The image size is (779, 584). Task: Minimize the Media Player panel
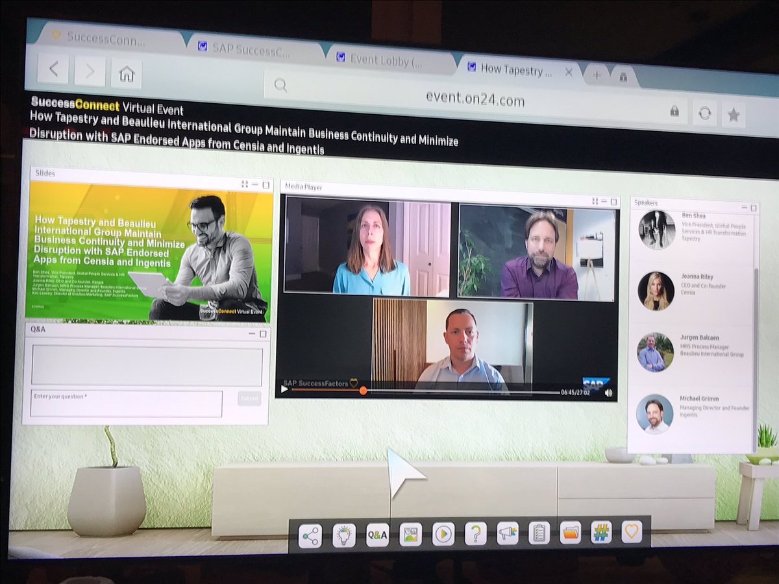tap(603, 202)
